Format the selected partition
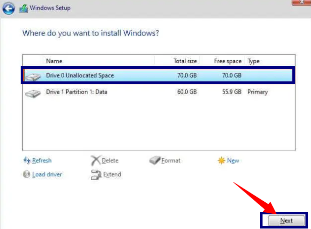 pyautogui.click(x=171, y=160)
